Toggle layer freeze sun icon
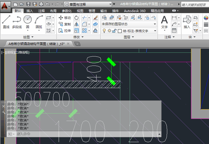The height and width of the screenshot is (144, 209). pyautogui.click(x=109, y=31)
